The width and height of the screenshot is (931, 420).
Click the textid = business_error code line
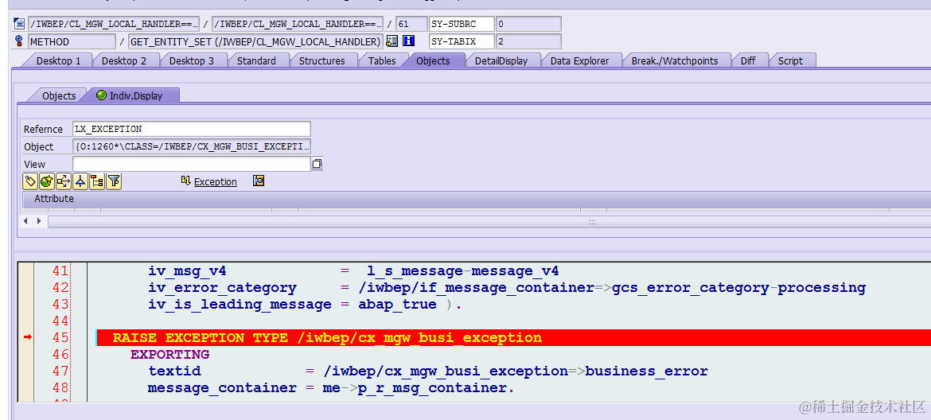(x=428, y=371)
